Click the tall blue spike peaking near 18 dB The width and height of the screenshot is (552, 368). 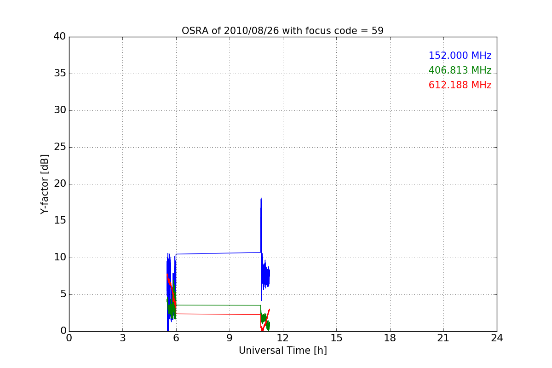tap(261, 225)
